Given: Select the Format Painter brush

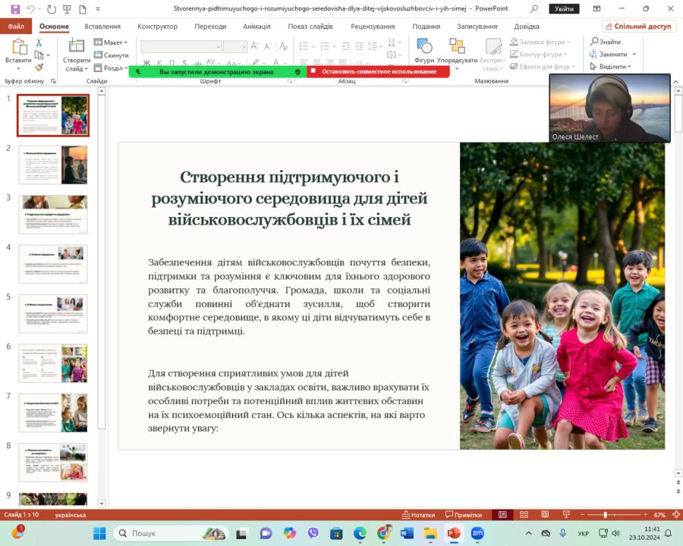Looking at the screenshot, I should tap(39, 67).
